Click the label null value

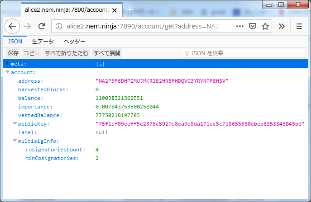pyautogui.click(x=102, y=132)
